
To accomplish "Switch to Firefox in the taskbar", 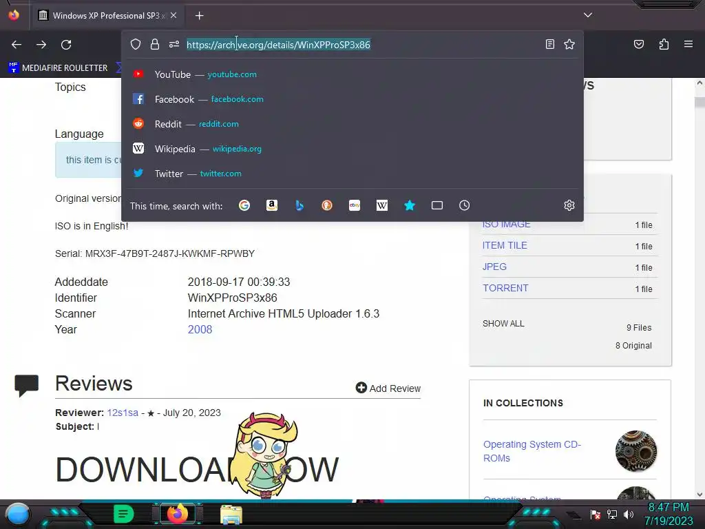I will click(177, 514).
